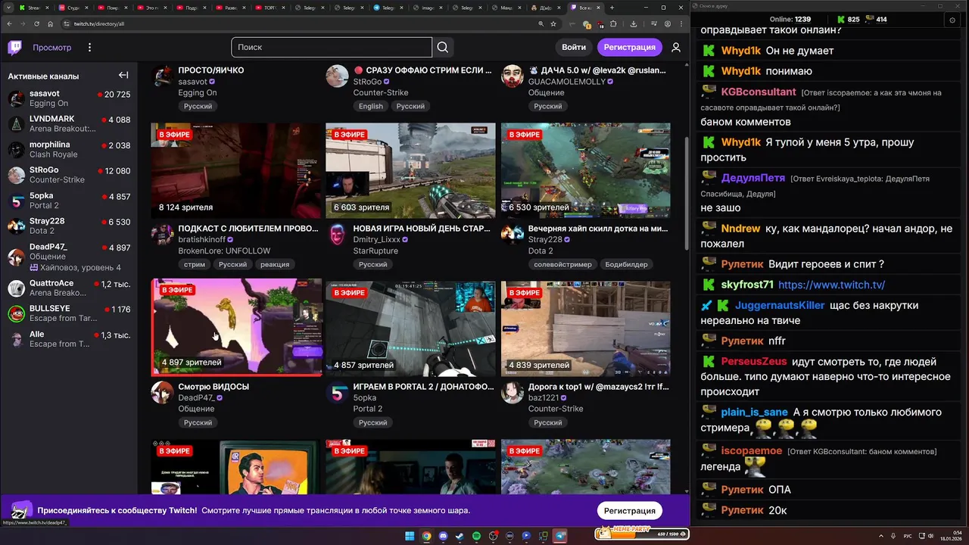969x545 pixels.
Task: Open Dota stream thumbnail with 6 530 зрителей
Action: point(586,170)
